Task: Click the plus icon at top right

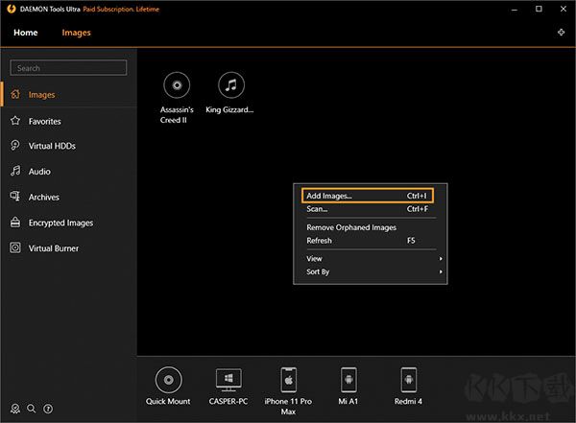Action: click(x=561, y=33)
